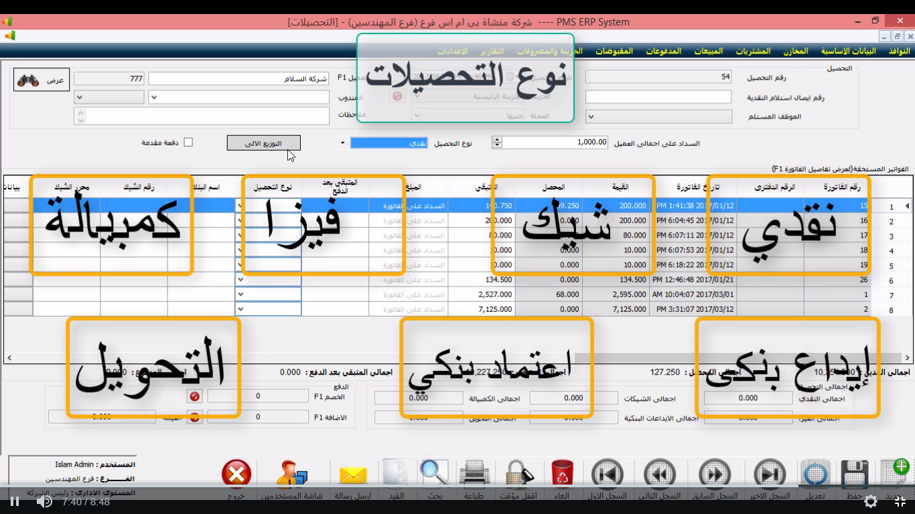Open the الموظف المستلم dropdown
Image resolution: width=915 pixels, height=514 pixels.
click(x=590, y=116)
